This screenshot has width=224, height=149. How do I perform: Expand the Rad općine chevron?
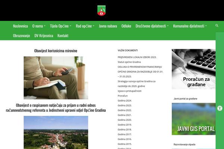93,26
